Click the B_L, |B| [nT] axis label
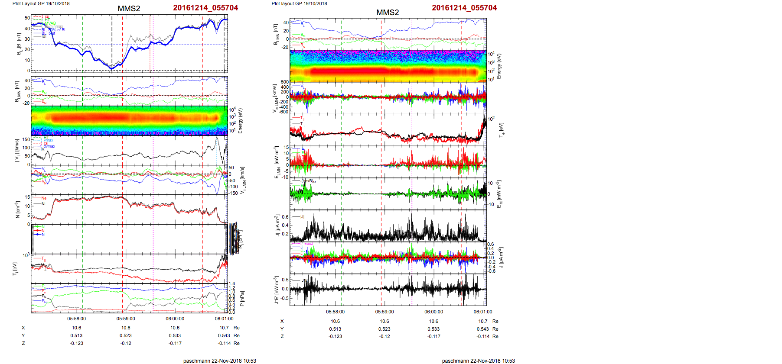The height and width of the screenshot is (364, 782). 18,44
